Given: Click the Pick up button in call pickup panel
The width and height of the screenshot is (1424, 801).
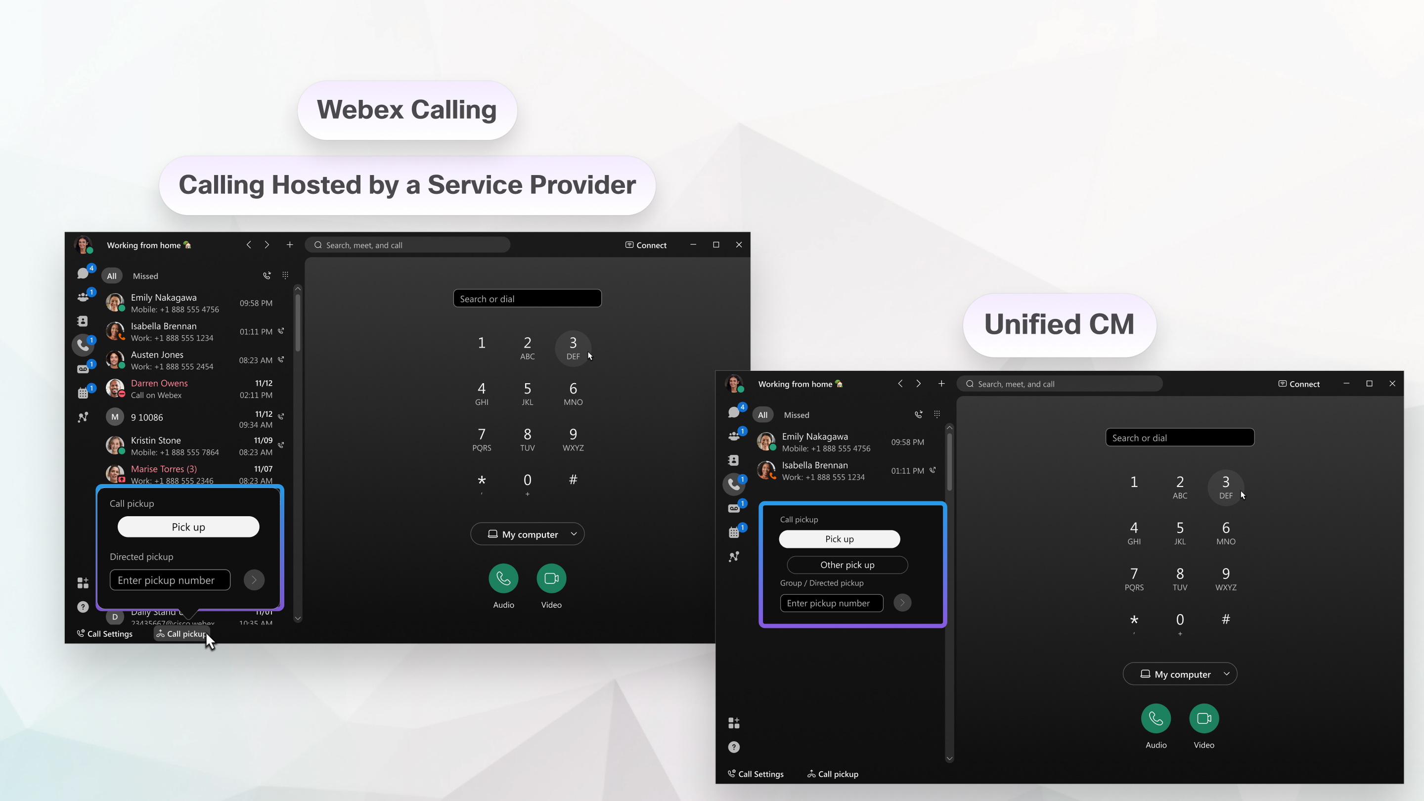Looking at the screenshot, I should pyautogui.click(x=188, y=527).
